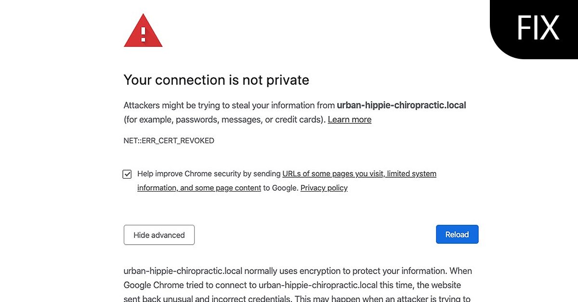Screen dimensions: 578x302
Task: Click the Hide advanced button
Action: click(159, 235)
